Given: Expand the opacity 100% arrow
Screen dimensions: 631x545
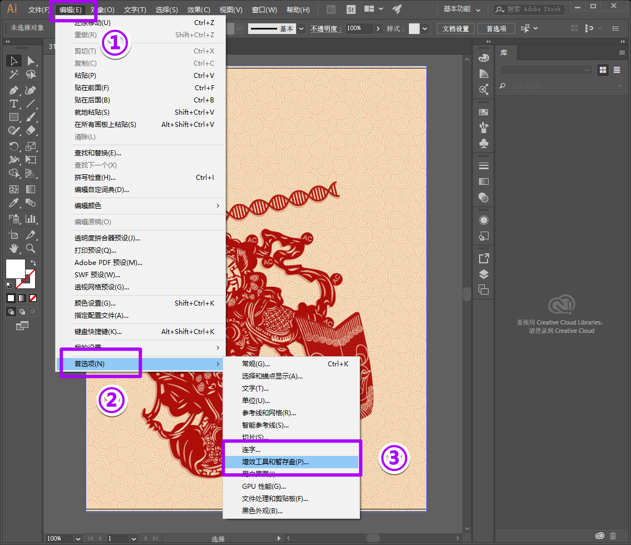Looking at the screenshot, I should (x=378, y=28).
